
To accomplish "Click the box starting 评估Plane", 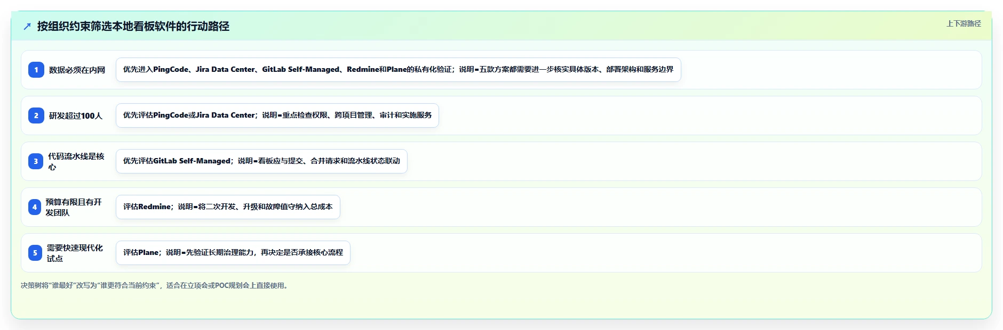I will [x=233, y=253].
